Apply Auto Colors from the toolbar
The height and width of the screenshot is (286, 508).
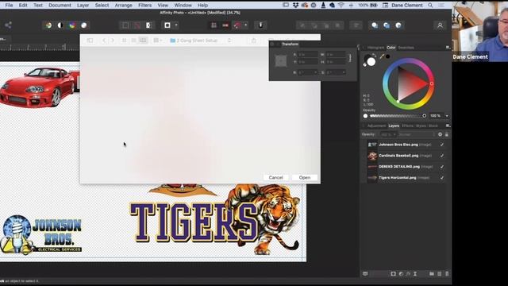72,25
